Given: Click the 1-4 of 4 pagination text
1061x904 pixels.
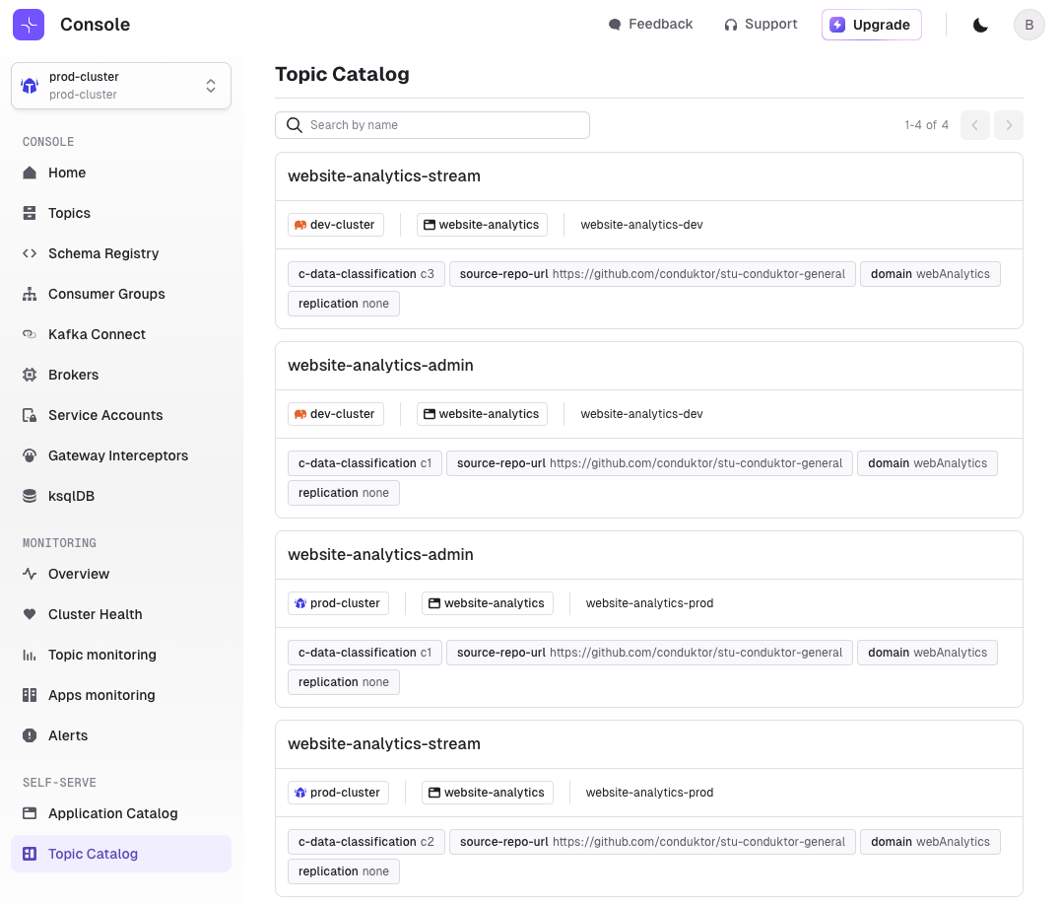Looking at the screenshot, I should [x=926, y=125].
